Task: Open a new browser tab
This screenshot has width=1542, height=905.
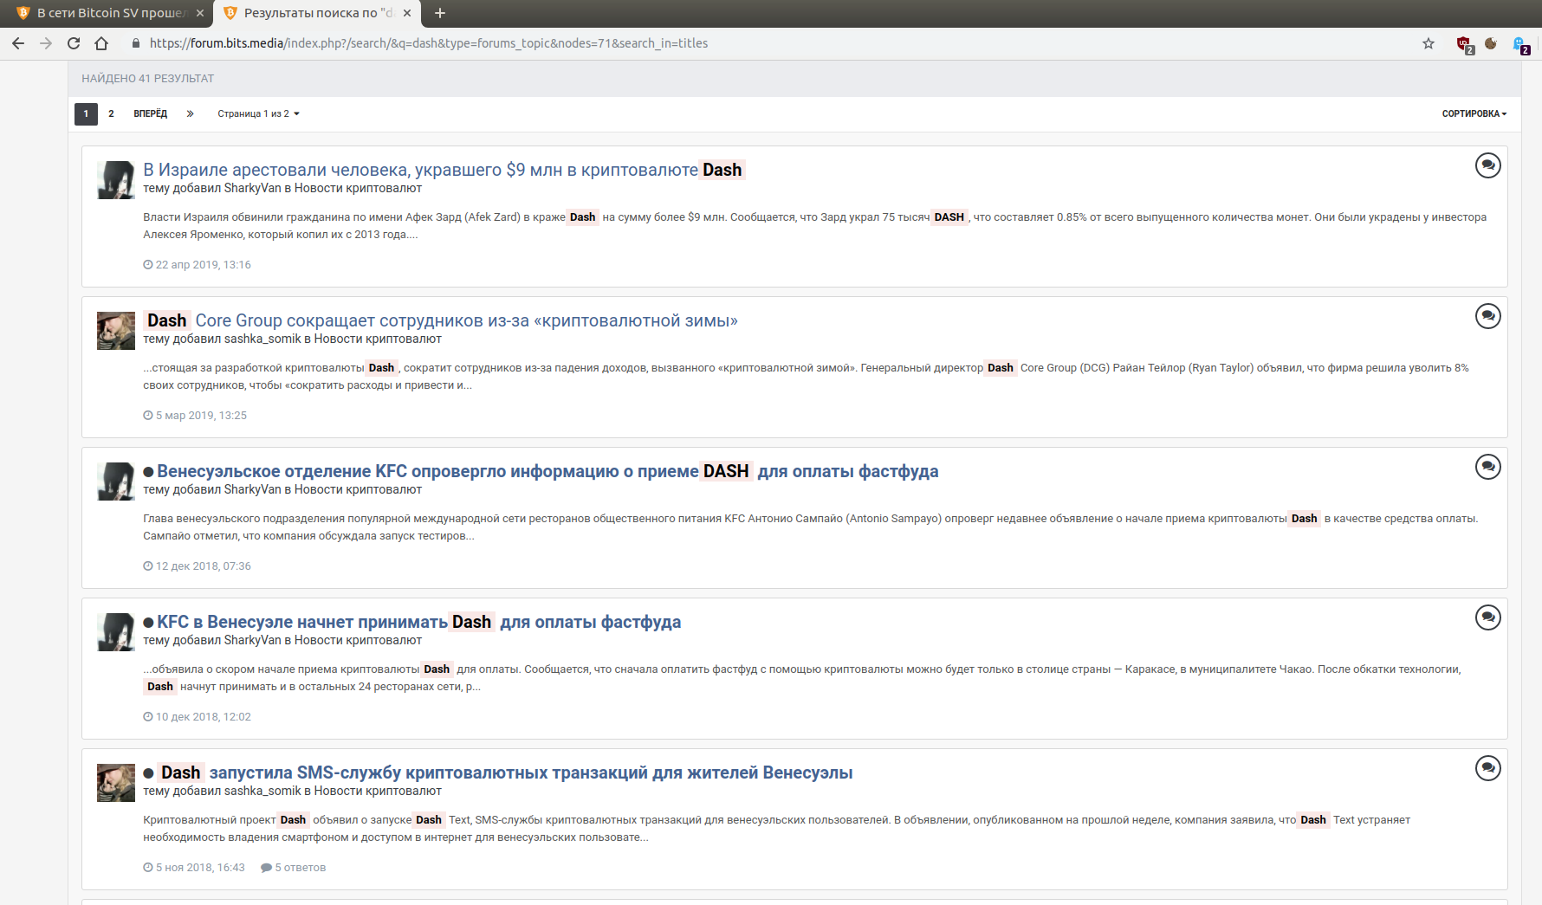Action: coord(440,13)
